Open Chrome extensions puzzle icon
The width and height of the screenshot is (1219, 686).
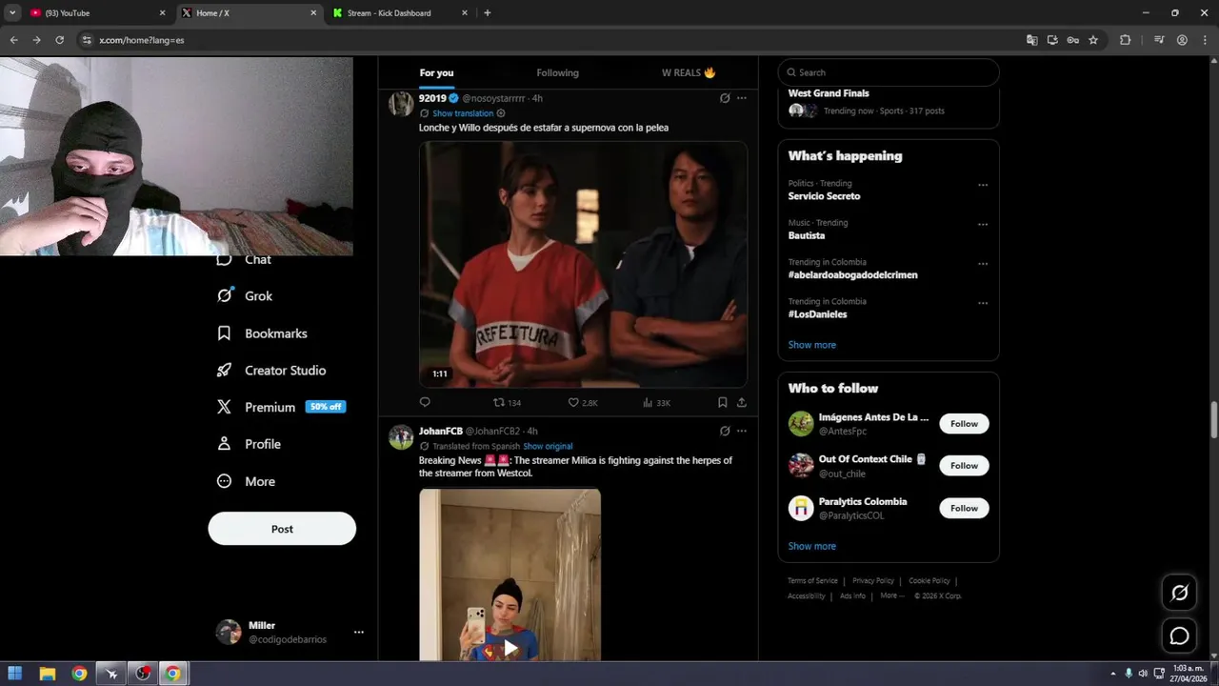pyautogui.click(x=1125, y=40)
